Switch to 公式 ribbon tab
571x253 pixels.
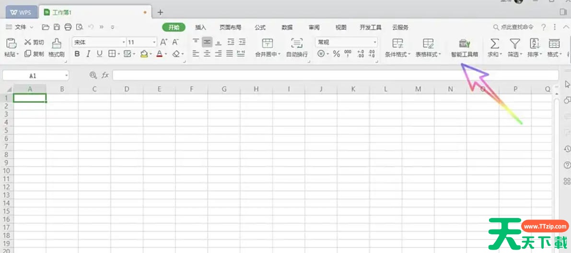point(260,27)
